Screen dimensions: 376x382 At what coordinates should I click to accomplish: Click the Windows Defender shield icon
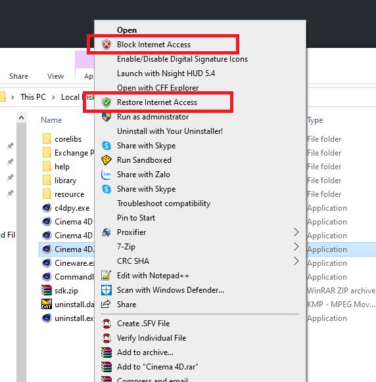(106, 290)
